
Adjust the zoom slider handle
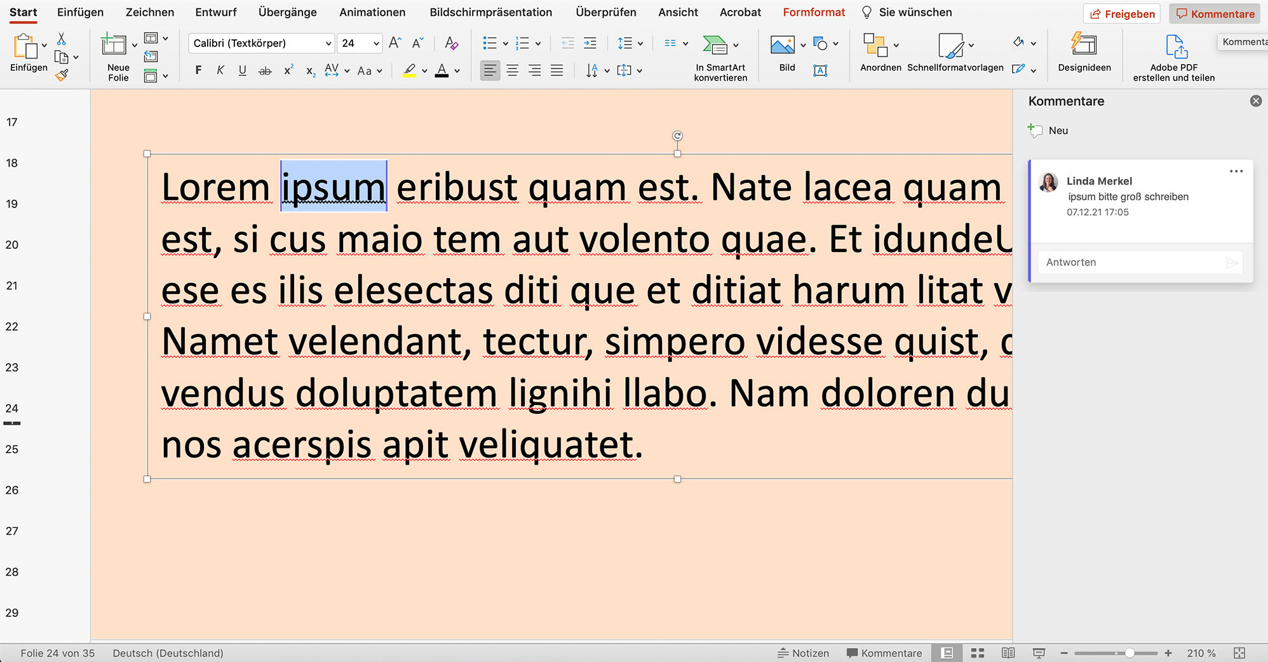click(1130, 653)
